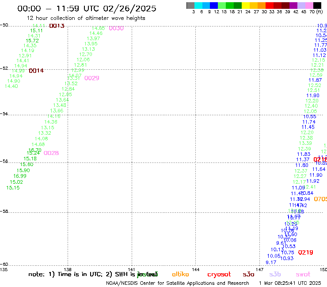Click the dark red track label 0014
Screen dimensions: 327x287
36,71
